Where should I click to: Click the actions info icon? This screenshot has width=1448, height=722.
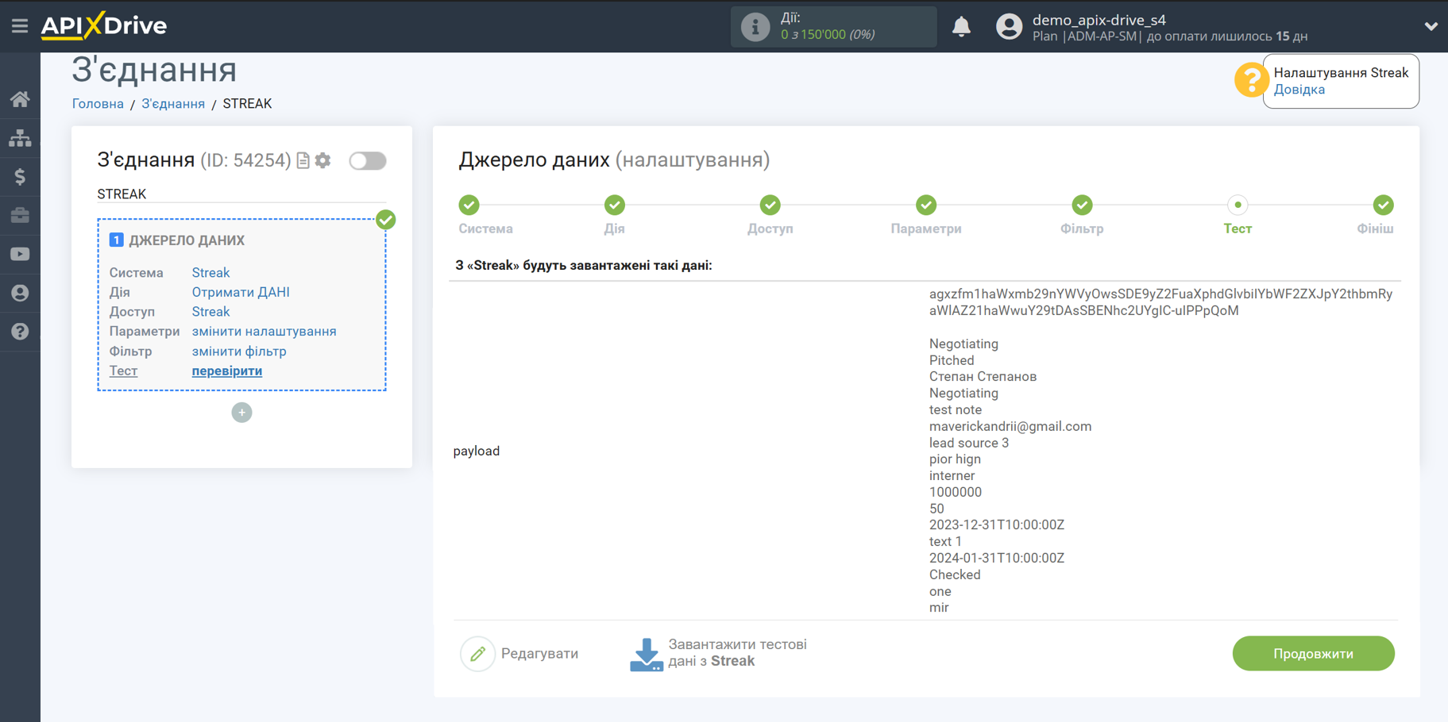pos(755,27)
